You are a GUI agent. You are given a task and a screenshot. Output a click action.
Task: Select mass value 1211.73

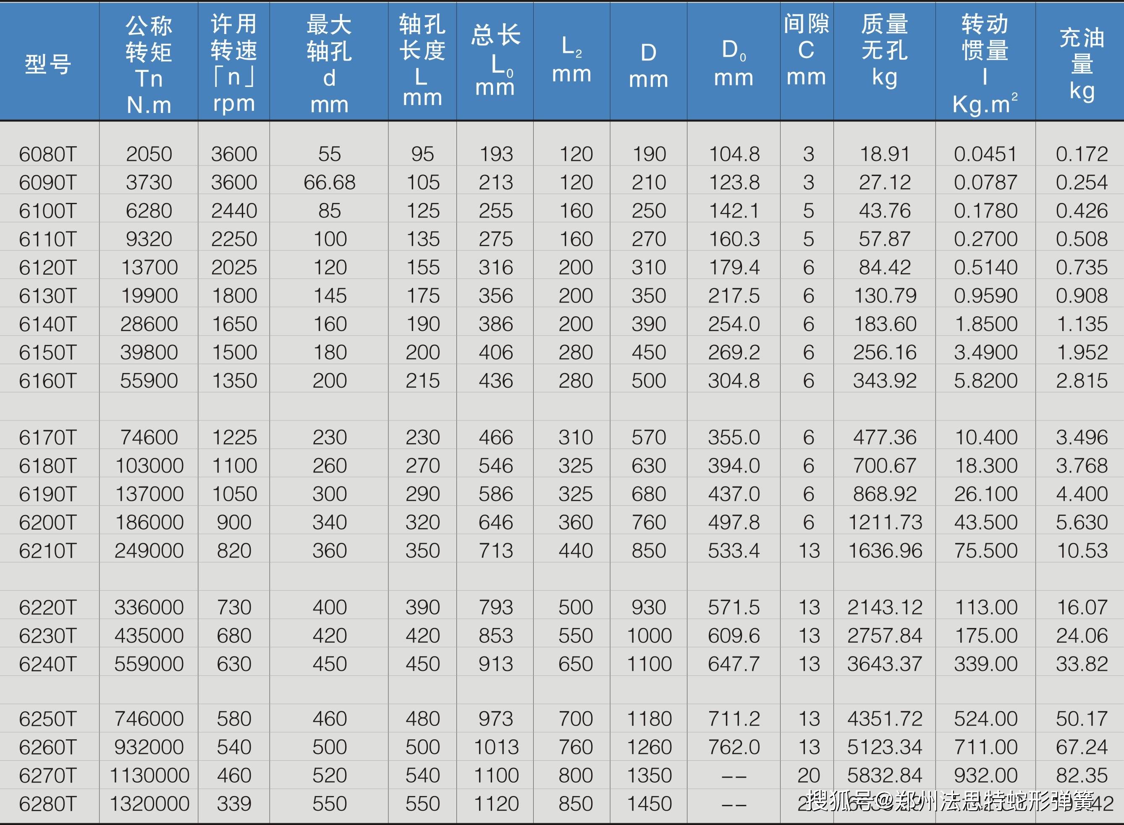885,523
